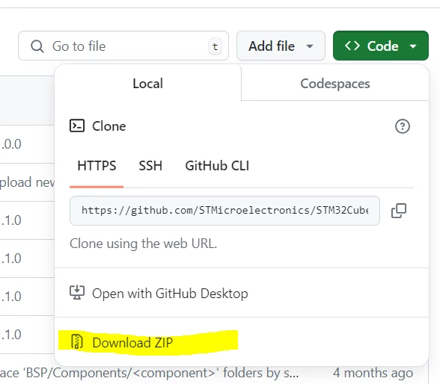The width and height of the screenshot is (440, 384).
Task: Copy the clone URL to clipboard
Action: coord(399,211)
